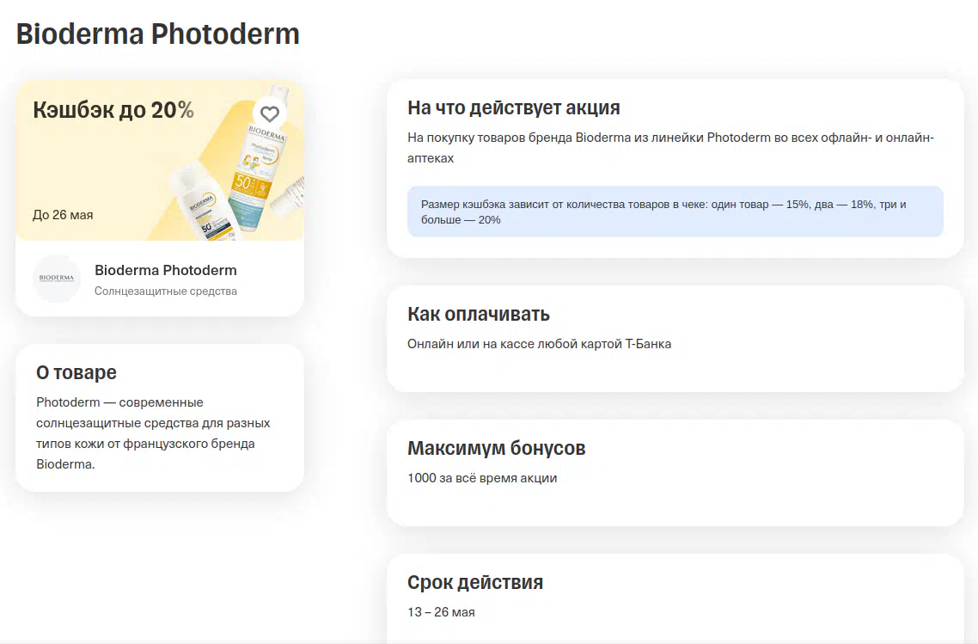Click the 'Кэшбэк до 20%' banner title
Image resolution: width=978 pixels, height=644 pixels.
[x=113, y=110]
